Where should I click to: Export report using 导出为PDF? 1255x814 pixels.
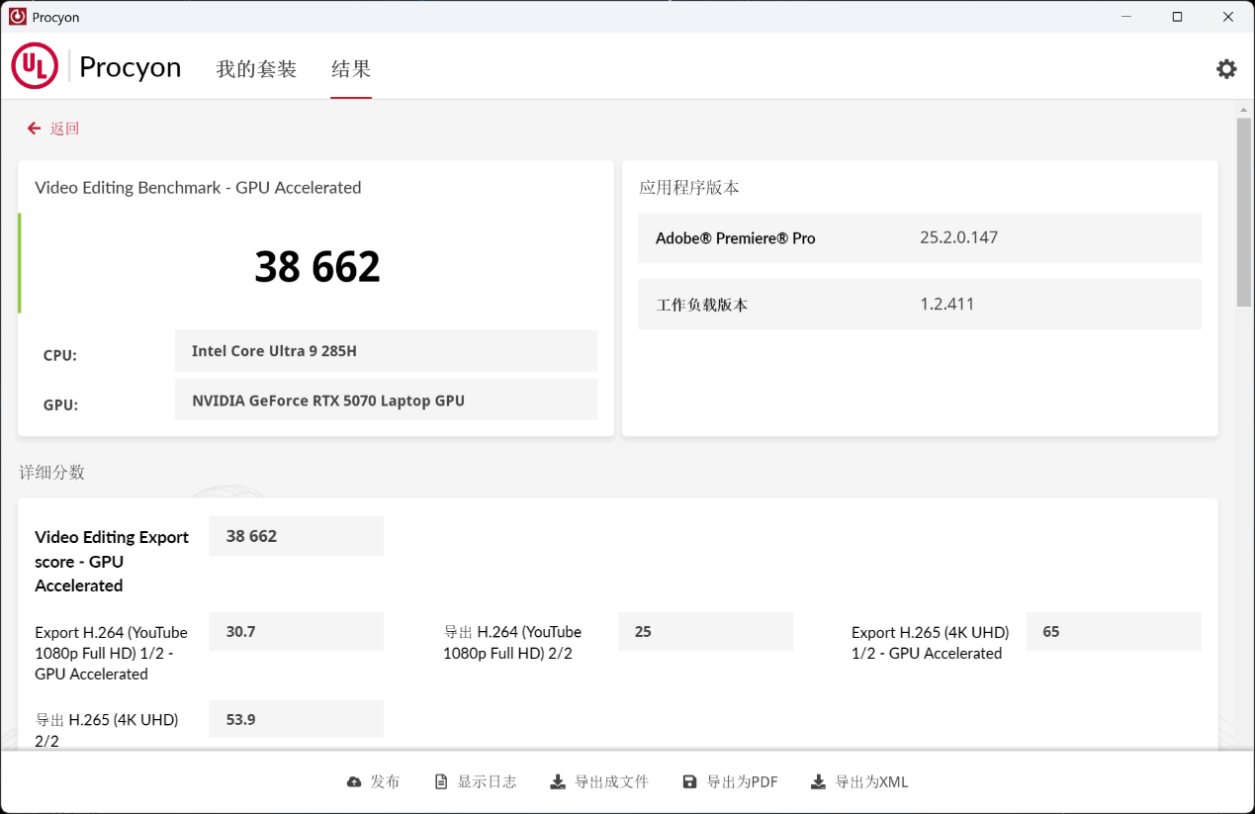click(731, 782)
